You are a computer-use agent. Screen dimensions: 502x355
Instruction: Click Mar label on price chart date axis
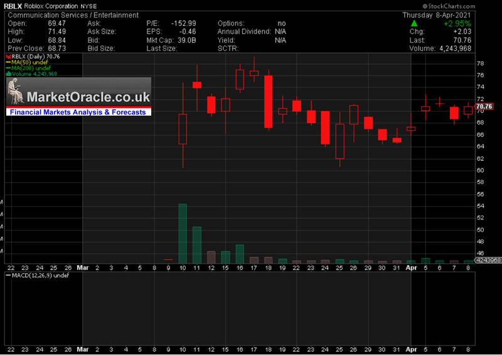click(x=83, y=268)
